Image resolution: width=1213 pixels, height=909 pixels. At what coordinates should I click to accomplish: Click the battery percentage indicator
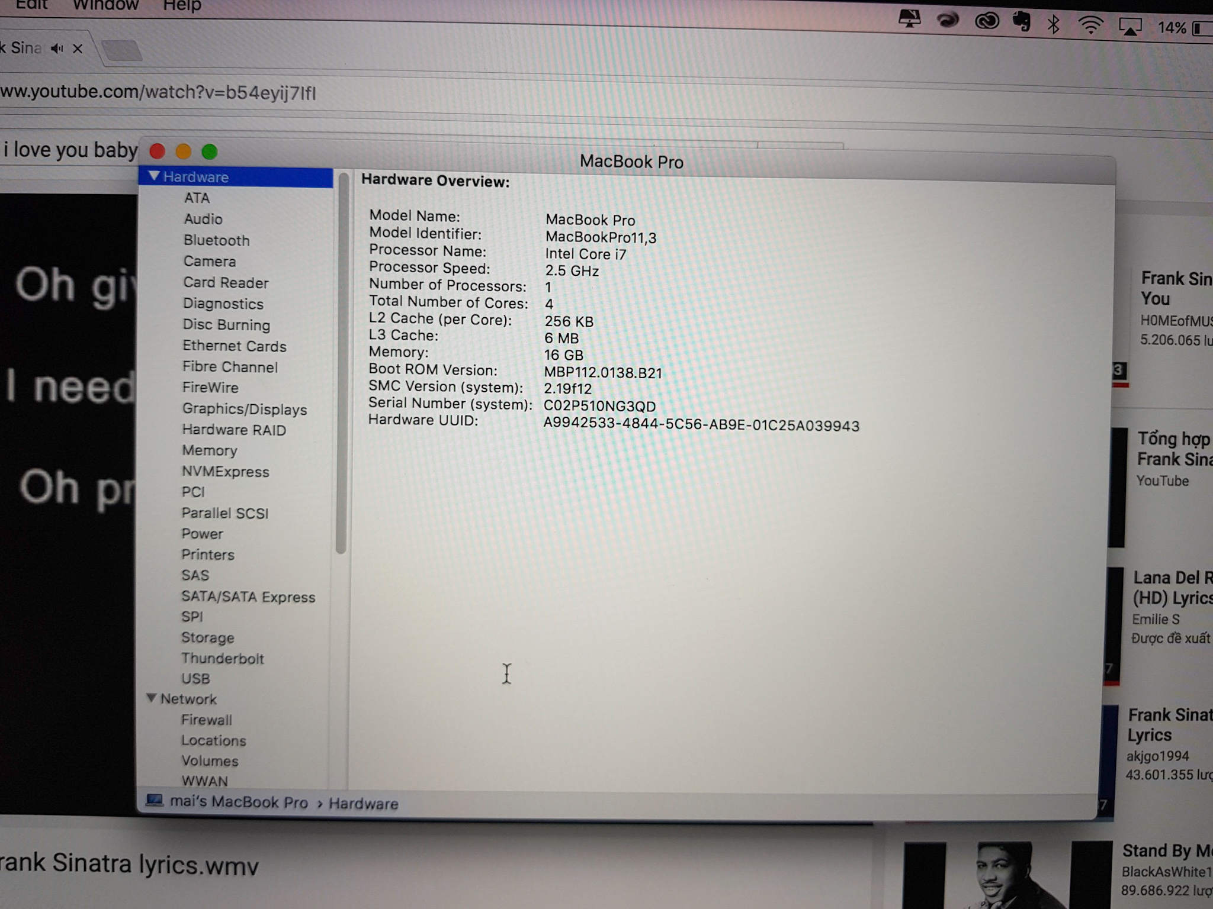click(x=1172, y=28)
